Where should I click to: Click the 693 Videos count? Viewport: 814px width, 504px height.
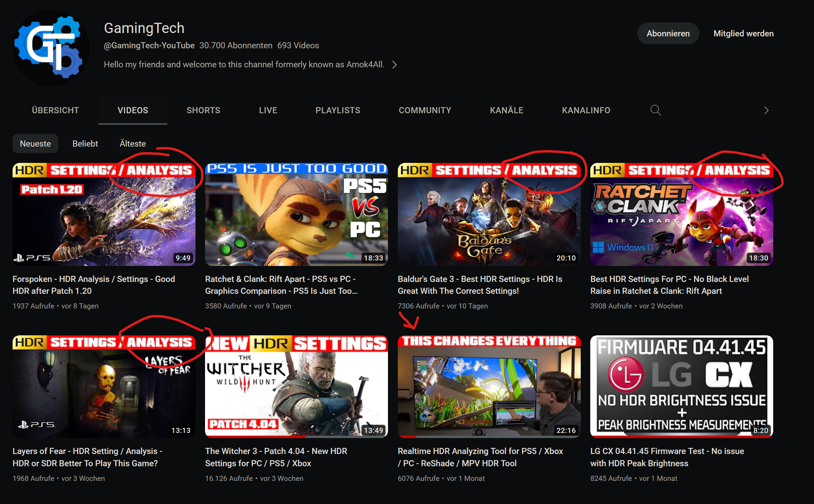click(x=298, y=45)
